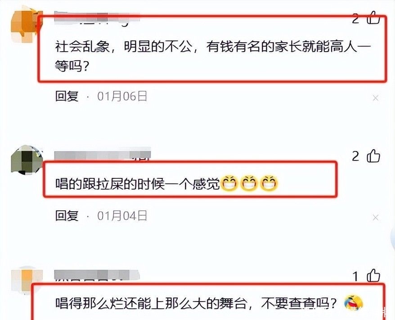Select the comment text 唱的跟拉屎的时候一个感觉
The image size is (395, 320).
click(x=137, y=184)
